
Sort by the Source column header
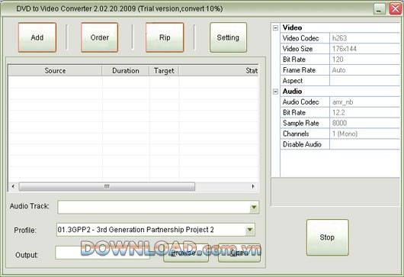click(55, 71)
